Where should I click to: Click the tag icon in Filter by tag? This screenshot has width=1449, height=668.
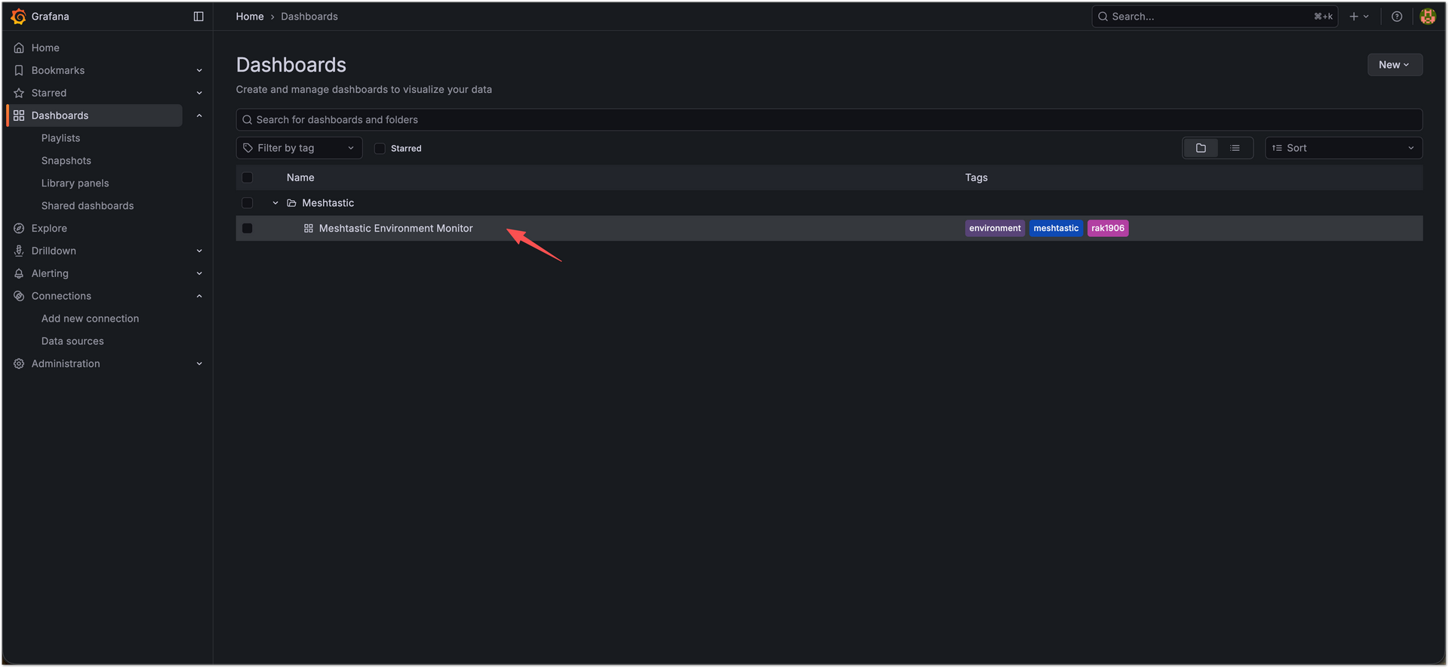[x=248, y=148]
